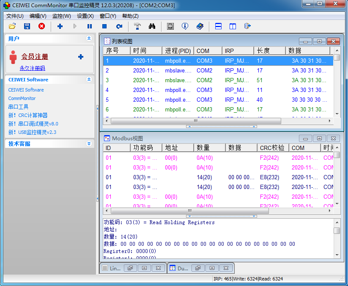Open the 串口工具 link
The width and height of the screenshot is (348, 286).
tap(19, 107)
